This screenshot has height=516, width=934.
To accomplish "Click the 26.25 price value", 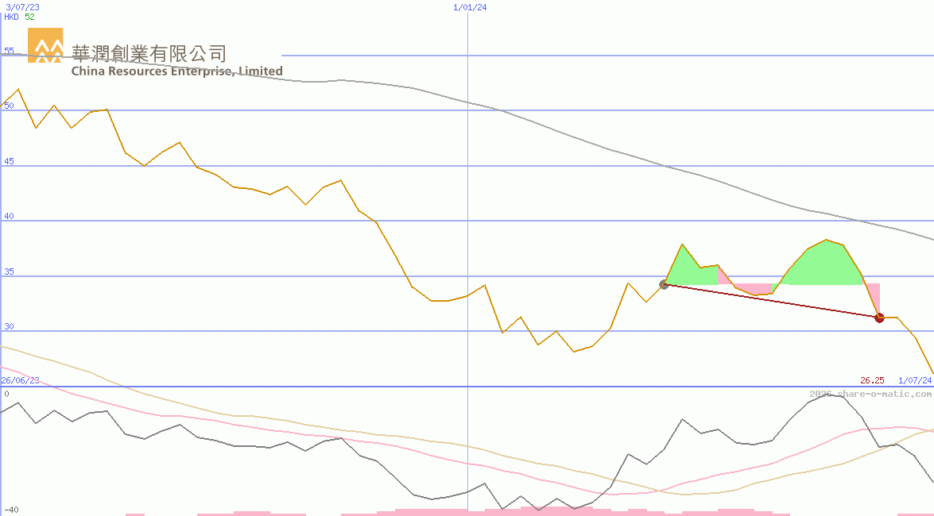I will (x=872, y=379).
